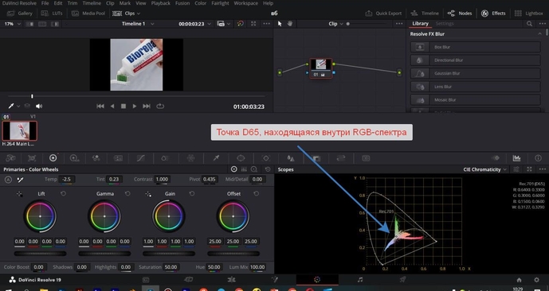
Task: Select the Gaussian Blur effect
Action: click(476, 73)
